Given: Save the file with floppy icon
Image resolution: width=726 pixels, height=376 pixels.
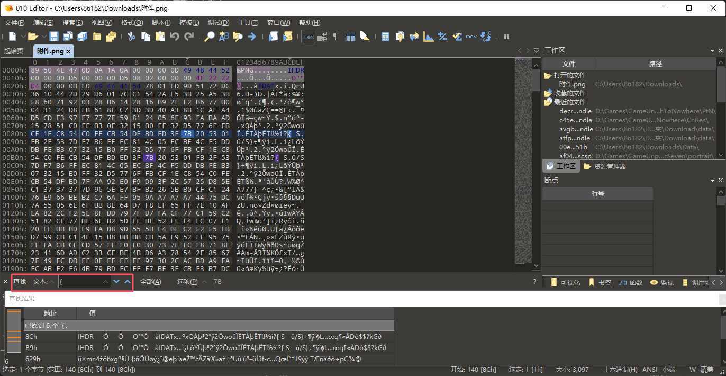Looking at the screenshot, I should click(54, 37).
